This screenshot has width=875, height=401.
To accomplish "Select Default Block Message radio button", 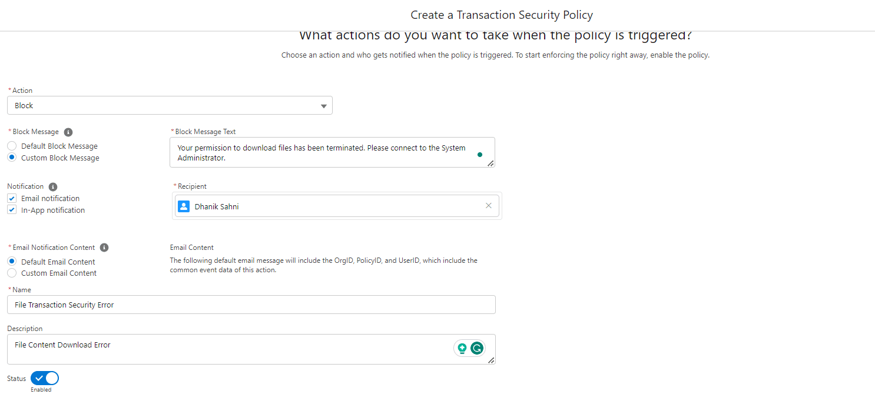I will [12, 146].
